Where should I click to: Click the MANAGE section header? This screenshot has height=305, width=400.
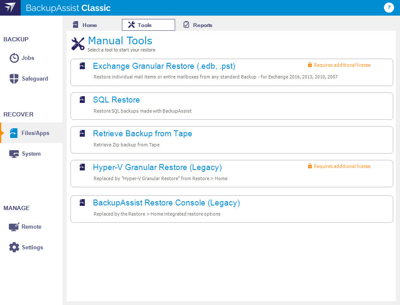(16, 208)
